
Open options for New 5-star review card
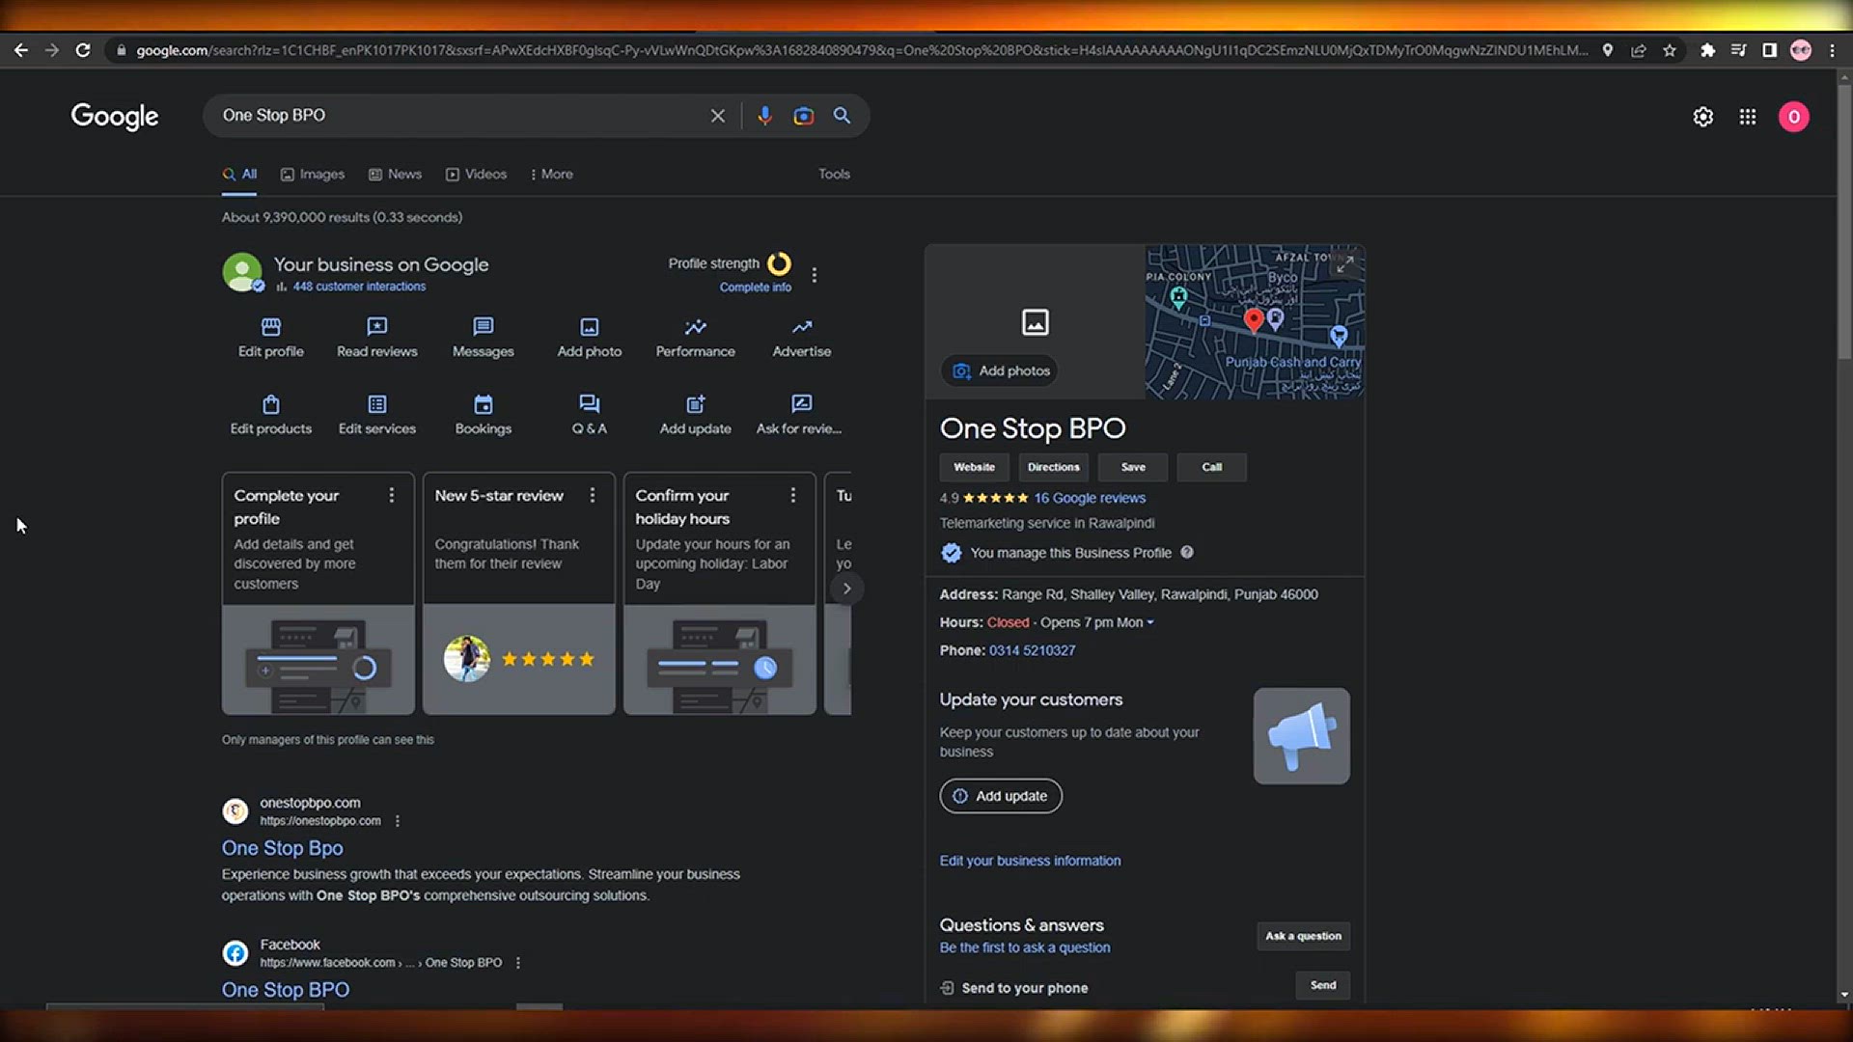[x=593, y=495]
